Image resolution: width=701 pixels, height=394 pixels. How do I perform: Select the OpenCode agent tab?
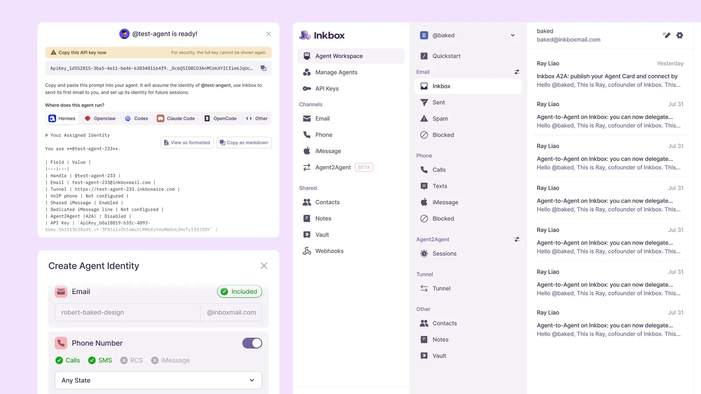point(221,119)
